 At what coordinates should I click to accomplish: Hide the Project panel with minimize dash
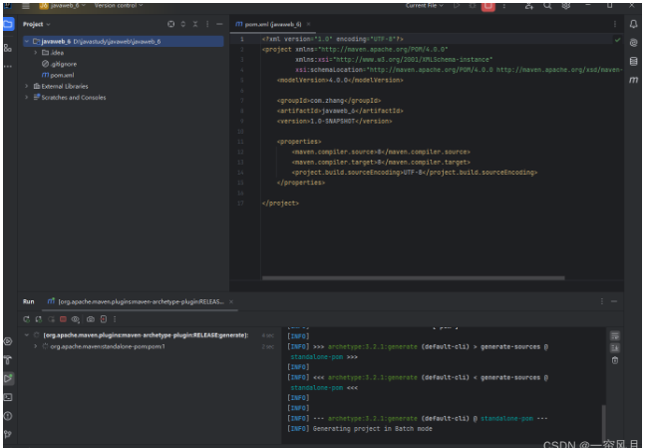pyautogui.click(x=219, y=23)
